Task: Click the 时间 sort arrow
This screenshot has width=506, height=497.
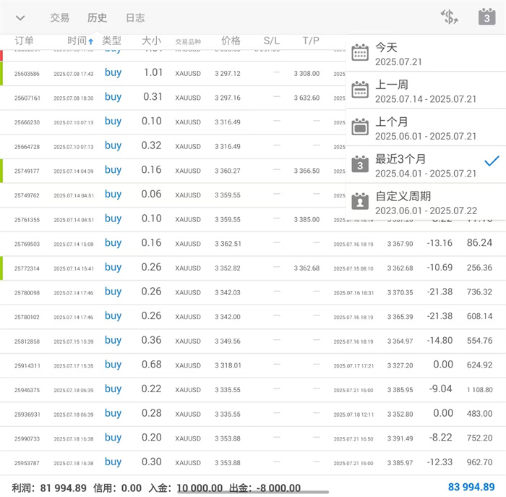Action: pyautogui.click(x=91, y=42)
